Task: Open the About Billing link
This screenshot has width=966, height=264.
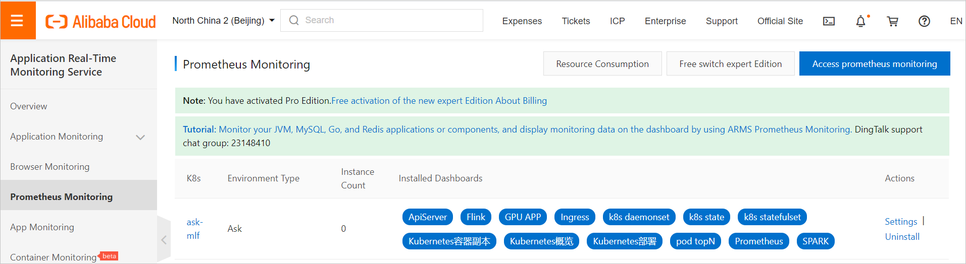Action: pos(521,101)
